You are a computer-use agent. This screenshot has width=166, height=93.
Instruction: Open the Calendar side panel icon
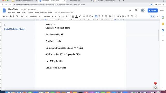click(x=163, y=18)
